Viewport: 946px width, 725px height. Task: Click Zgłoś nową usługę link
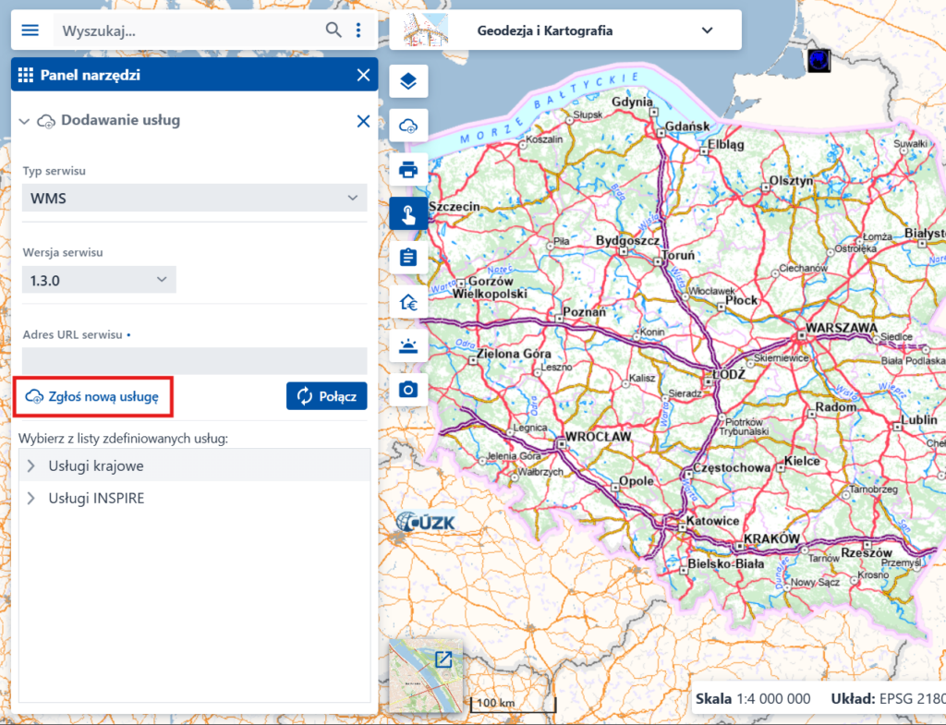click(x=93, y=396)
